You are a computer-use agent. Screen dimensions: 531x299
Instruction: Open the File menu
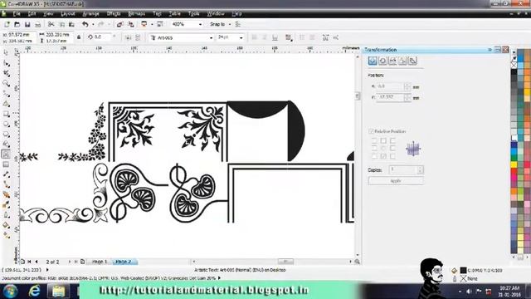[x=17, y=13]
